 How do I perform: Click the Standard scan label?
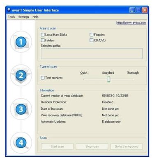pyautogui.click(x=108, y=73)
